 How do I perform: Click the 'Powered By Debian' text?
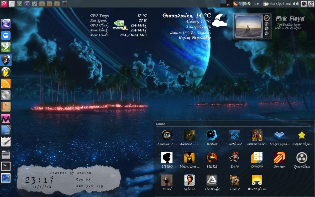point(71,173)
